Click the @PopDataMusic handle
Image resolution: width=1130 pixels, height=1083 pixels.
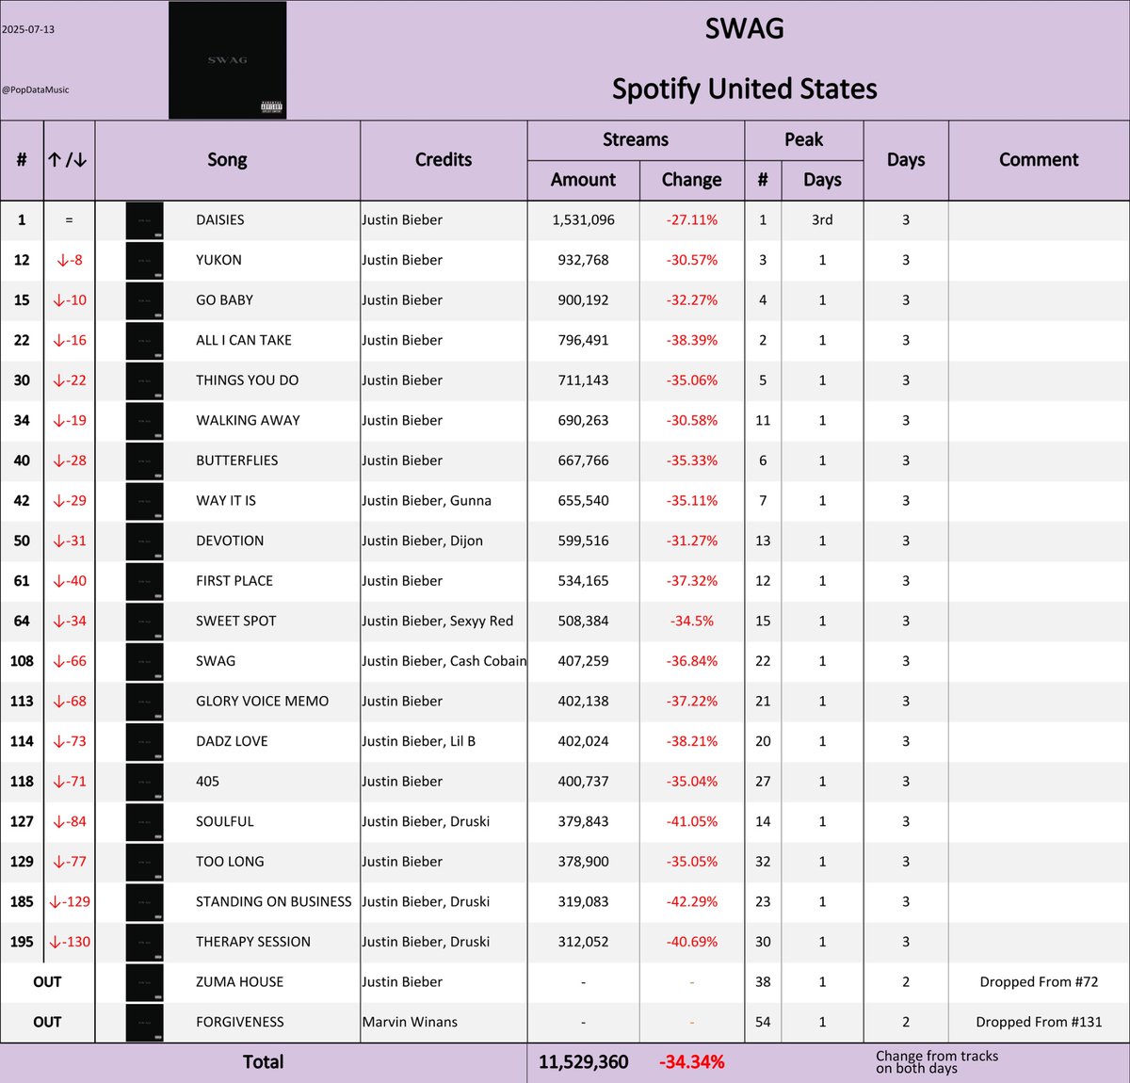[x=36, y=89]
